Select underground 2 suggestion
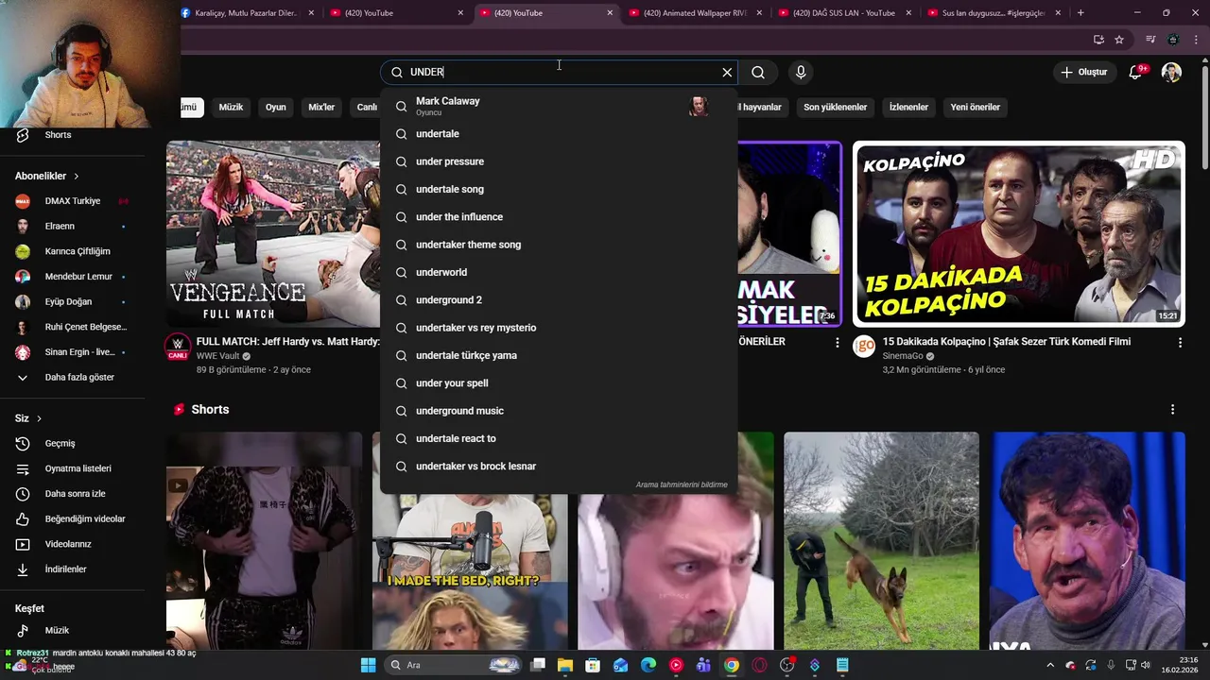Image resolution: width=1210 pixels, height=680 pixels. pyautogui.click(x=559, y=300)
